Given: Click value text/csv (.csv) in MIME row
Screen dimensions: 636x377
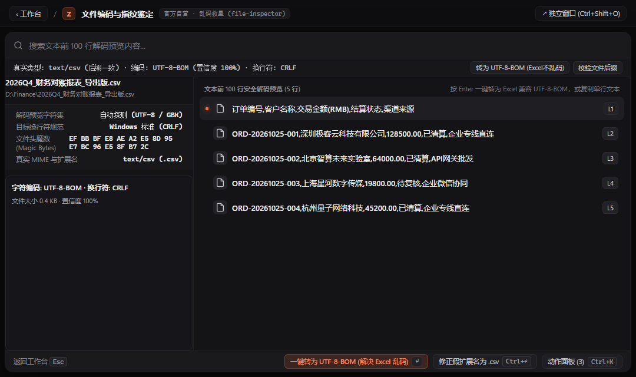Looking at the screenshot, I should (x=153, y=159).
